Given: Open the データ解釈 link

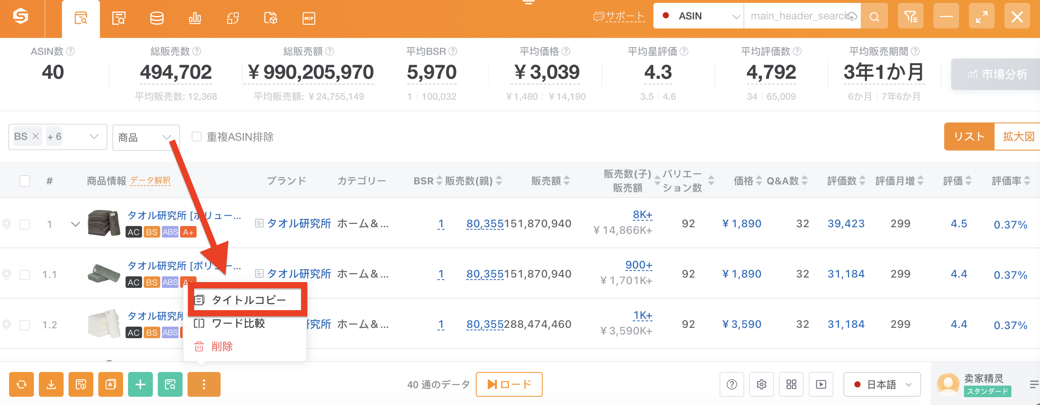Looking at the screenshot, I should [x=150, y=181].
